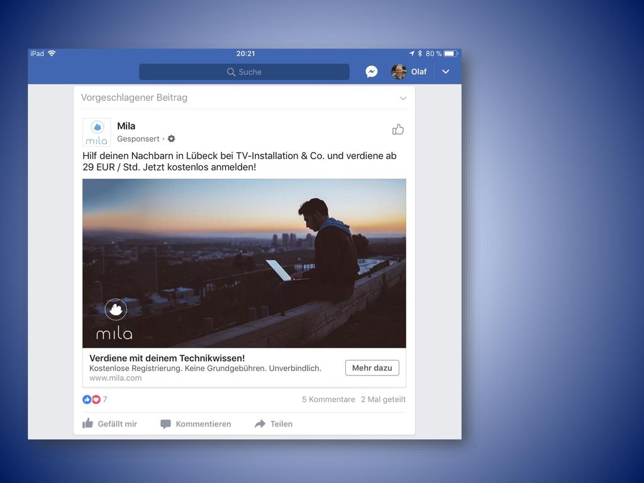Click the Mehr dazu button
This screenshot has height=483, width=644.
[372, 368]
